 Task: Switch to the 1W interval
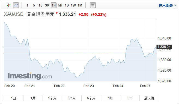pyautogui.click(x=73, y=5)
